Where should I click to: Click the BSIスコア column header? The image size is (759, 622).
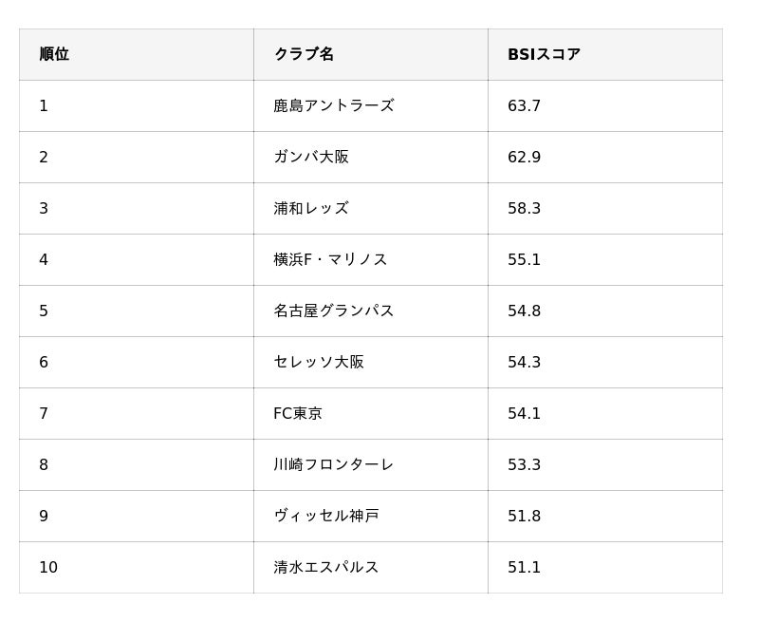click(605, 54)
